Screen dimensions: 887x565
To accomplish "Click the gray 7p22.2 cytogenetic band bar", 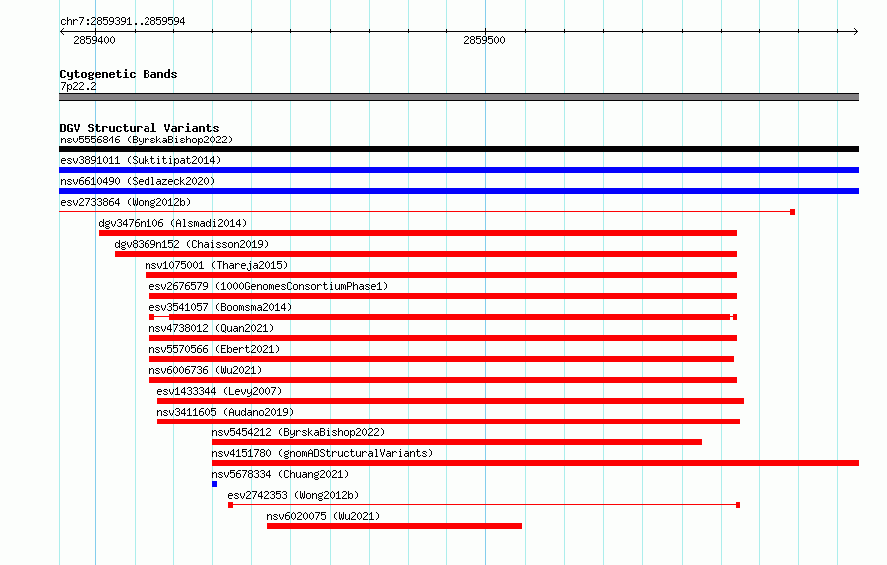I will click(458, 97).
